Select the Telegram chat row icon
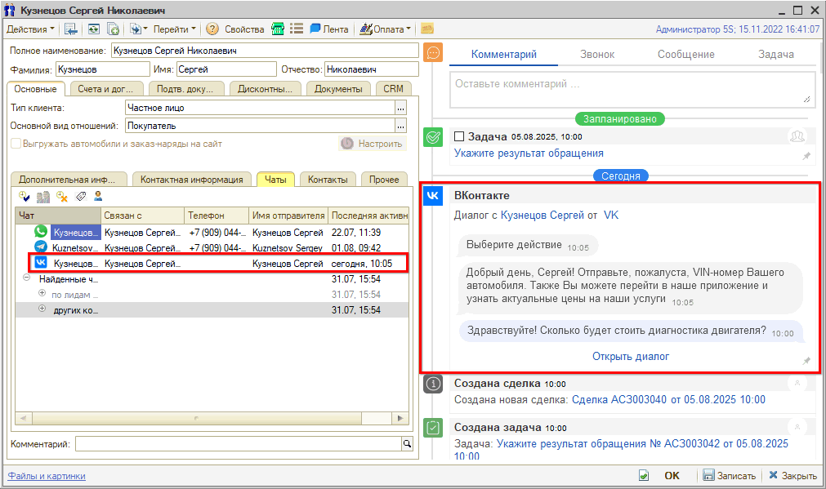Viewport: 826px width, 489px height. coord(41,247)
